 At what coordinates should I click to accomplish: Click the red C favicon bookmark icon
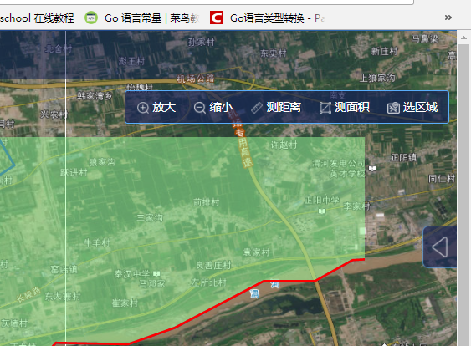[217, 18]
